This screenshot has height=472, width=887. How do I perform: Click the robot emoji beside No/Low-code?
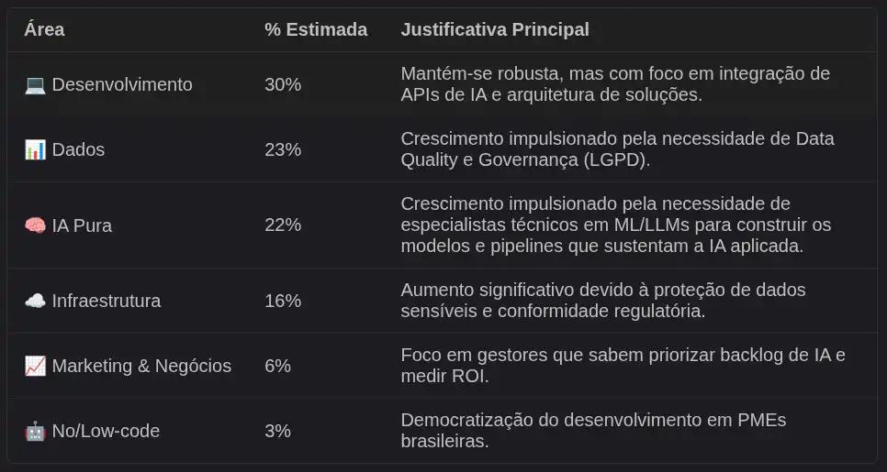coord(35,432)
